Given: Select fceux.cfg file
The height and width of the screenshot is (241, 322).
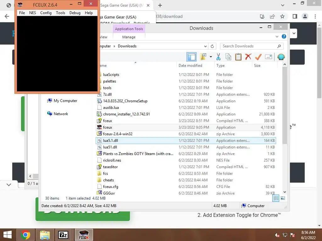Looking at the screenshot, I should pyautogui.click(x=186, y=186).
